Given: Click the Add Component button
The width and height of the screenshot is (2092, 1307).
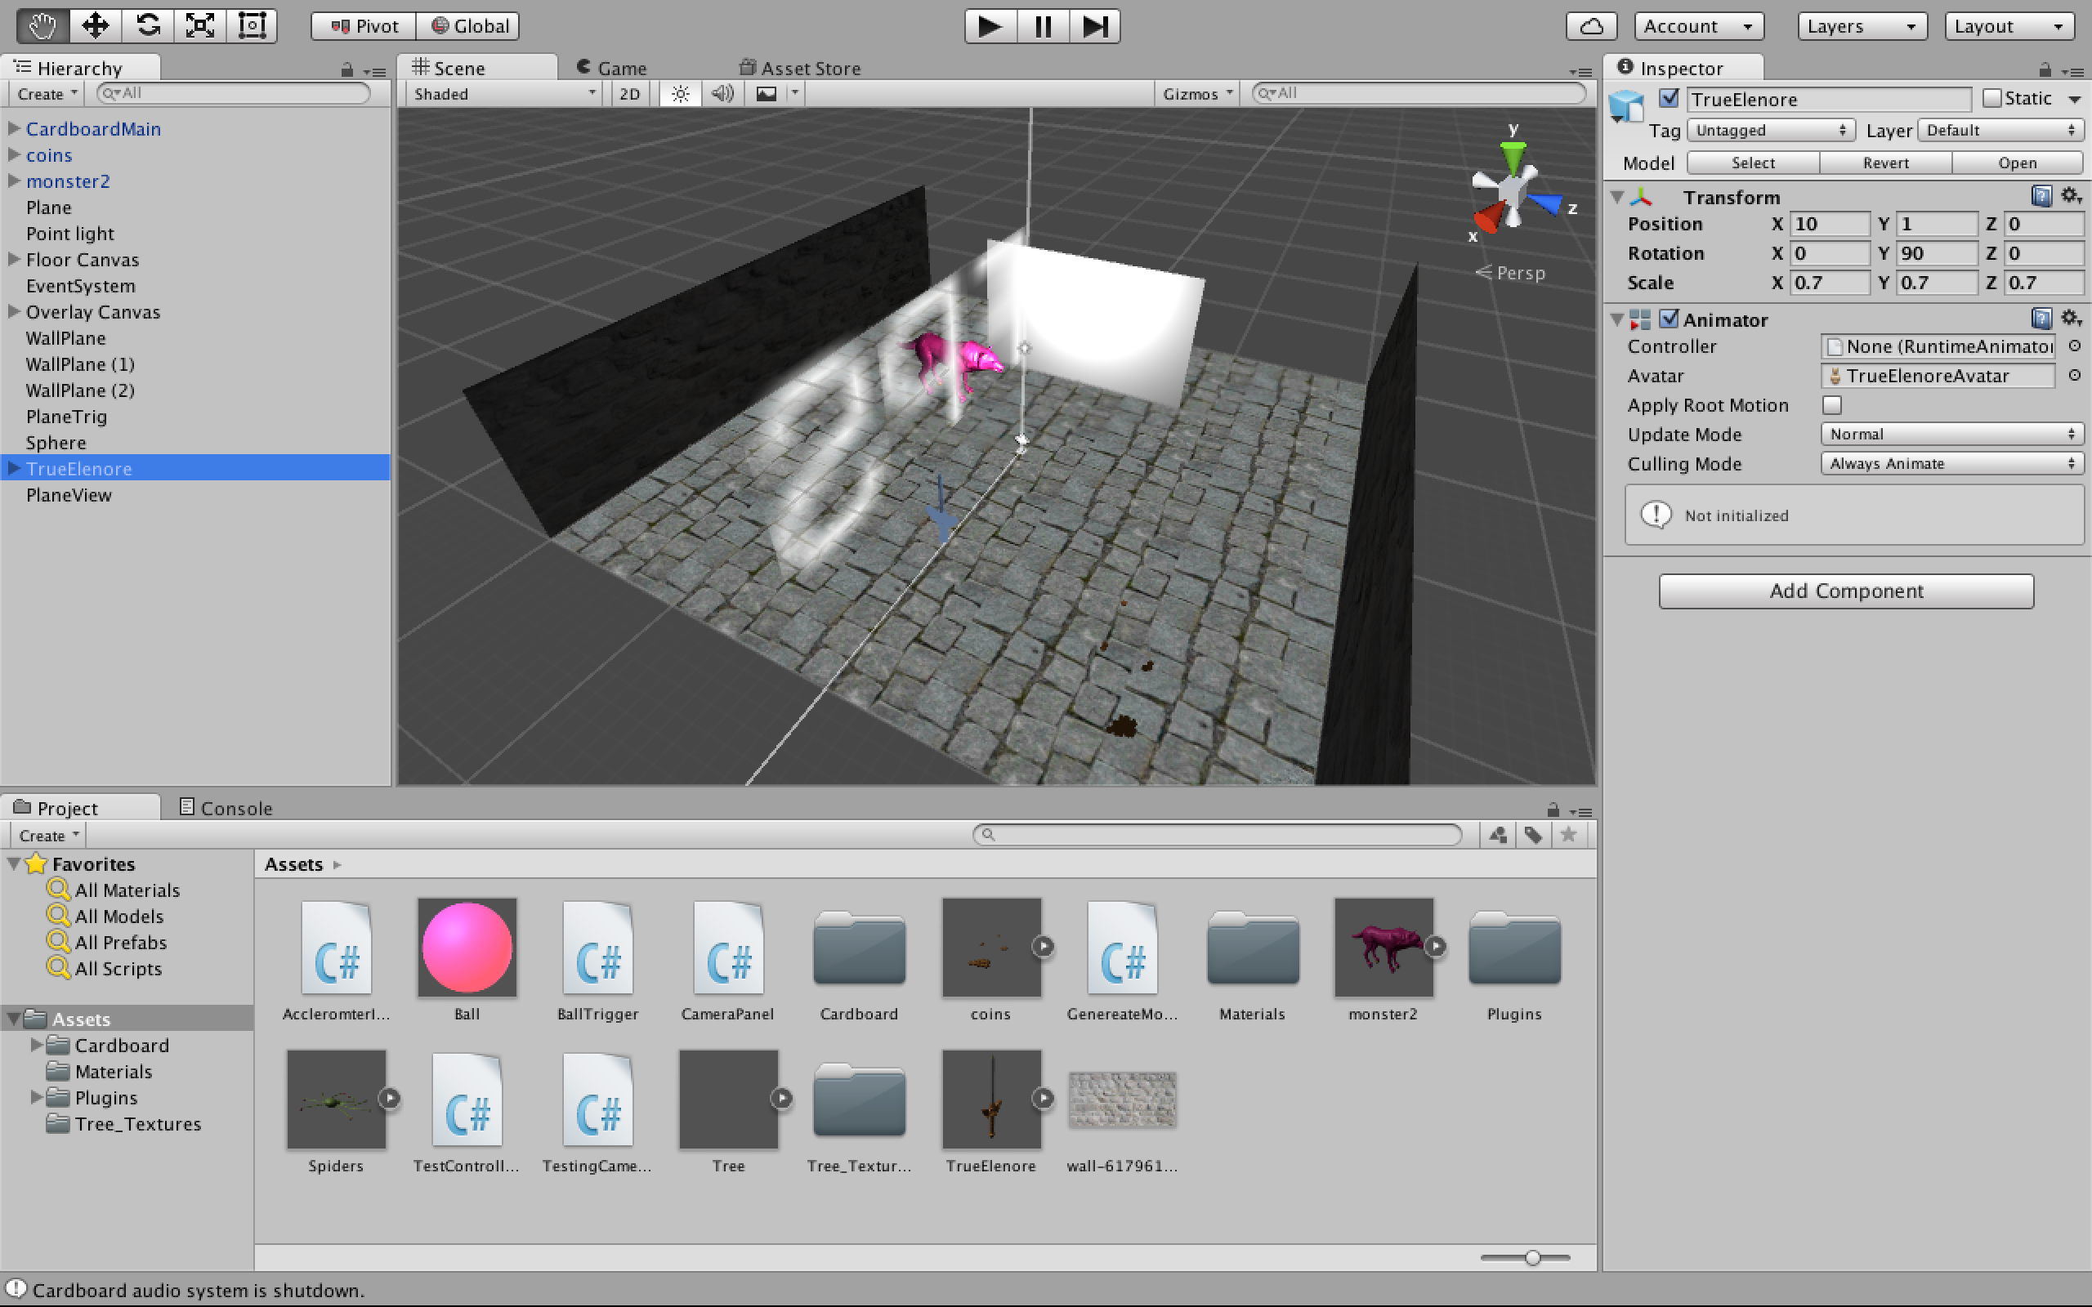Looking at the screenshot, I should tap(1846, 591).
